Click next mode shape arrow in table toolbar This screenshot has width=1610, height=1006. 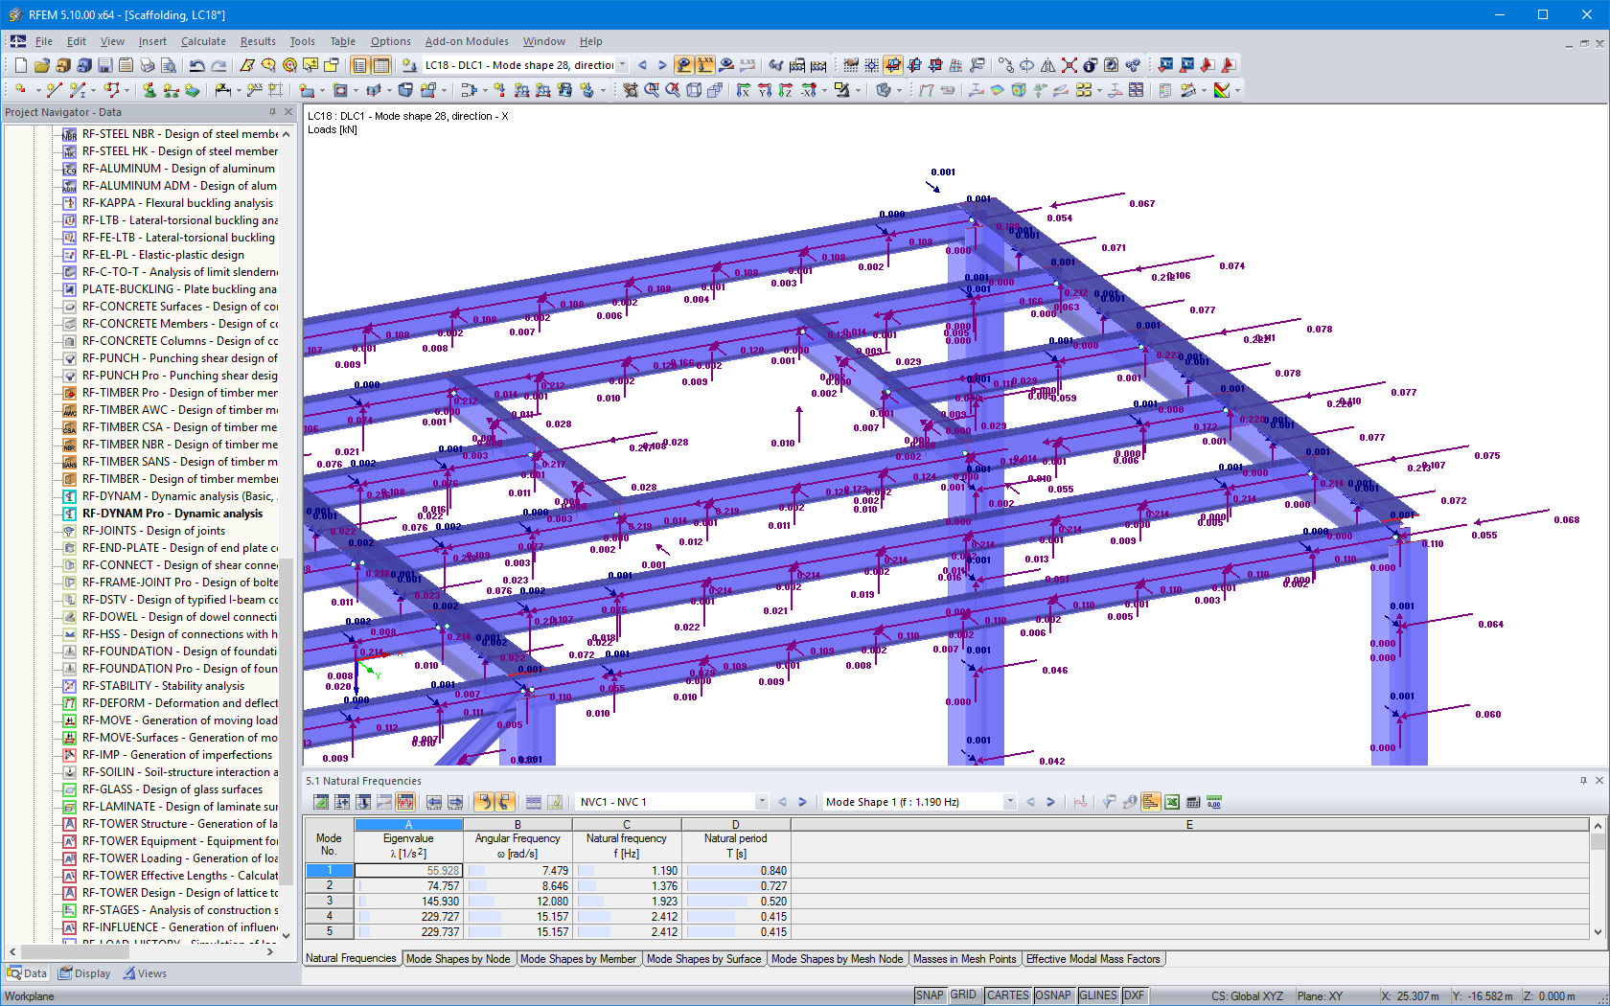coord(1051,802)
